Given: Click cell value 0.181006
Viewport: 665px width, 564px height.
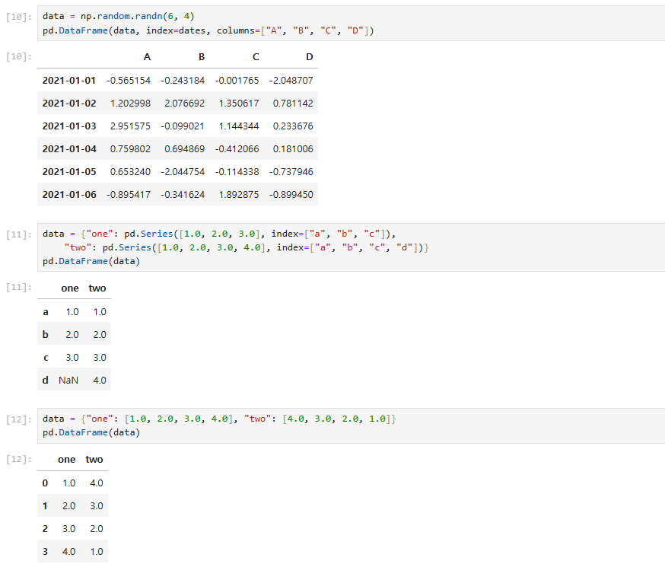Looking at the screenshot, I should tap(293, 149).
